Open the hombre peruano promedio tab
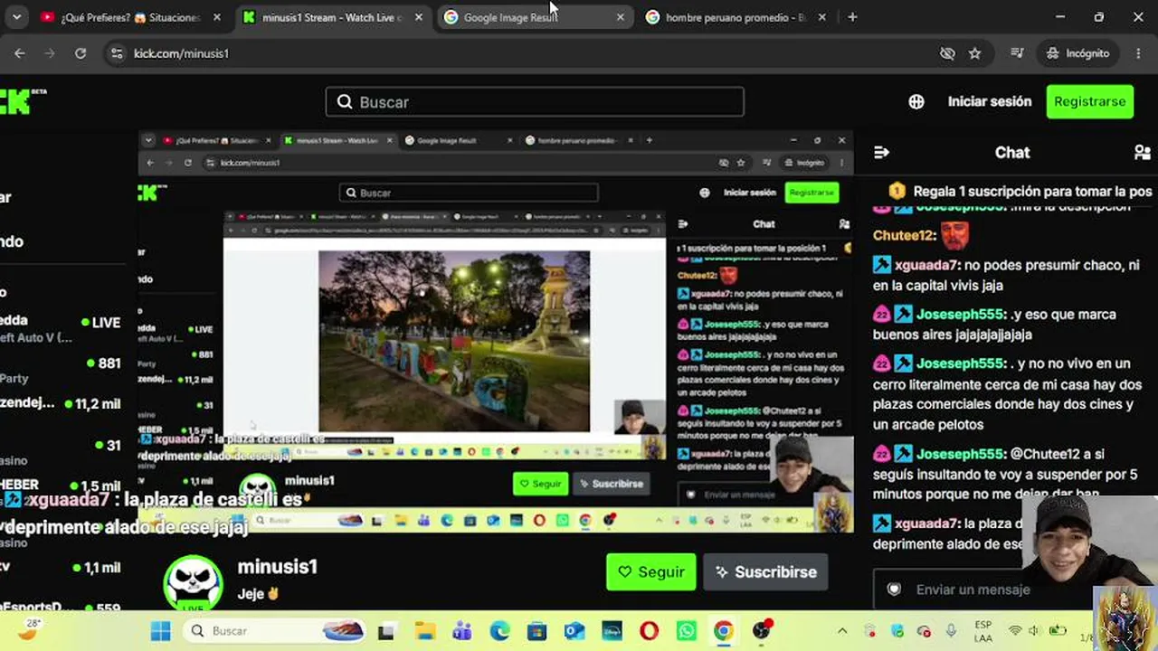The width and height of the screenshot is (1158, 651). [x=735, y=17]
